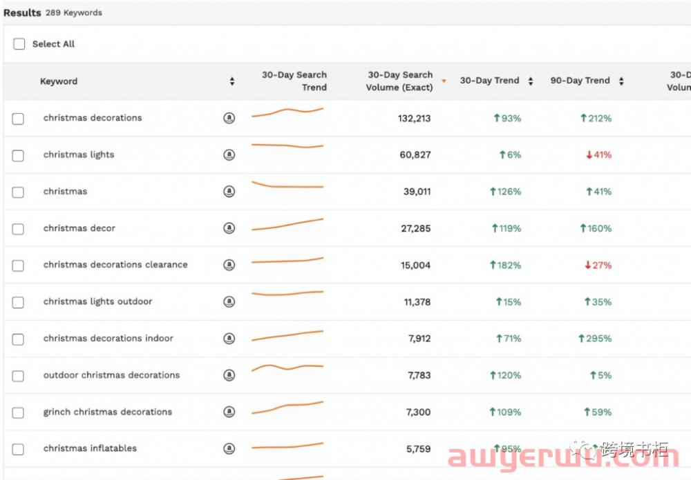The height and width of the screenshot is (480, 691).
Task: Check outdoor christmas decorations row
Action: click(18, 376)
